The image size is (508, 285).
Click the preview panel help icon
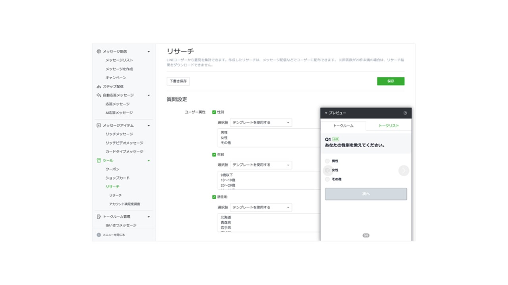pyautogui.click(x=405, y=113)
